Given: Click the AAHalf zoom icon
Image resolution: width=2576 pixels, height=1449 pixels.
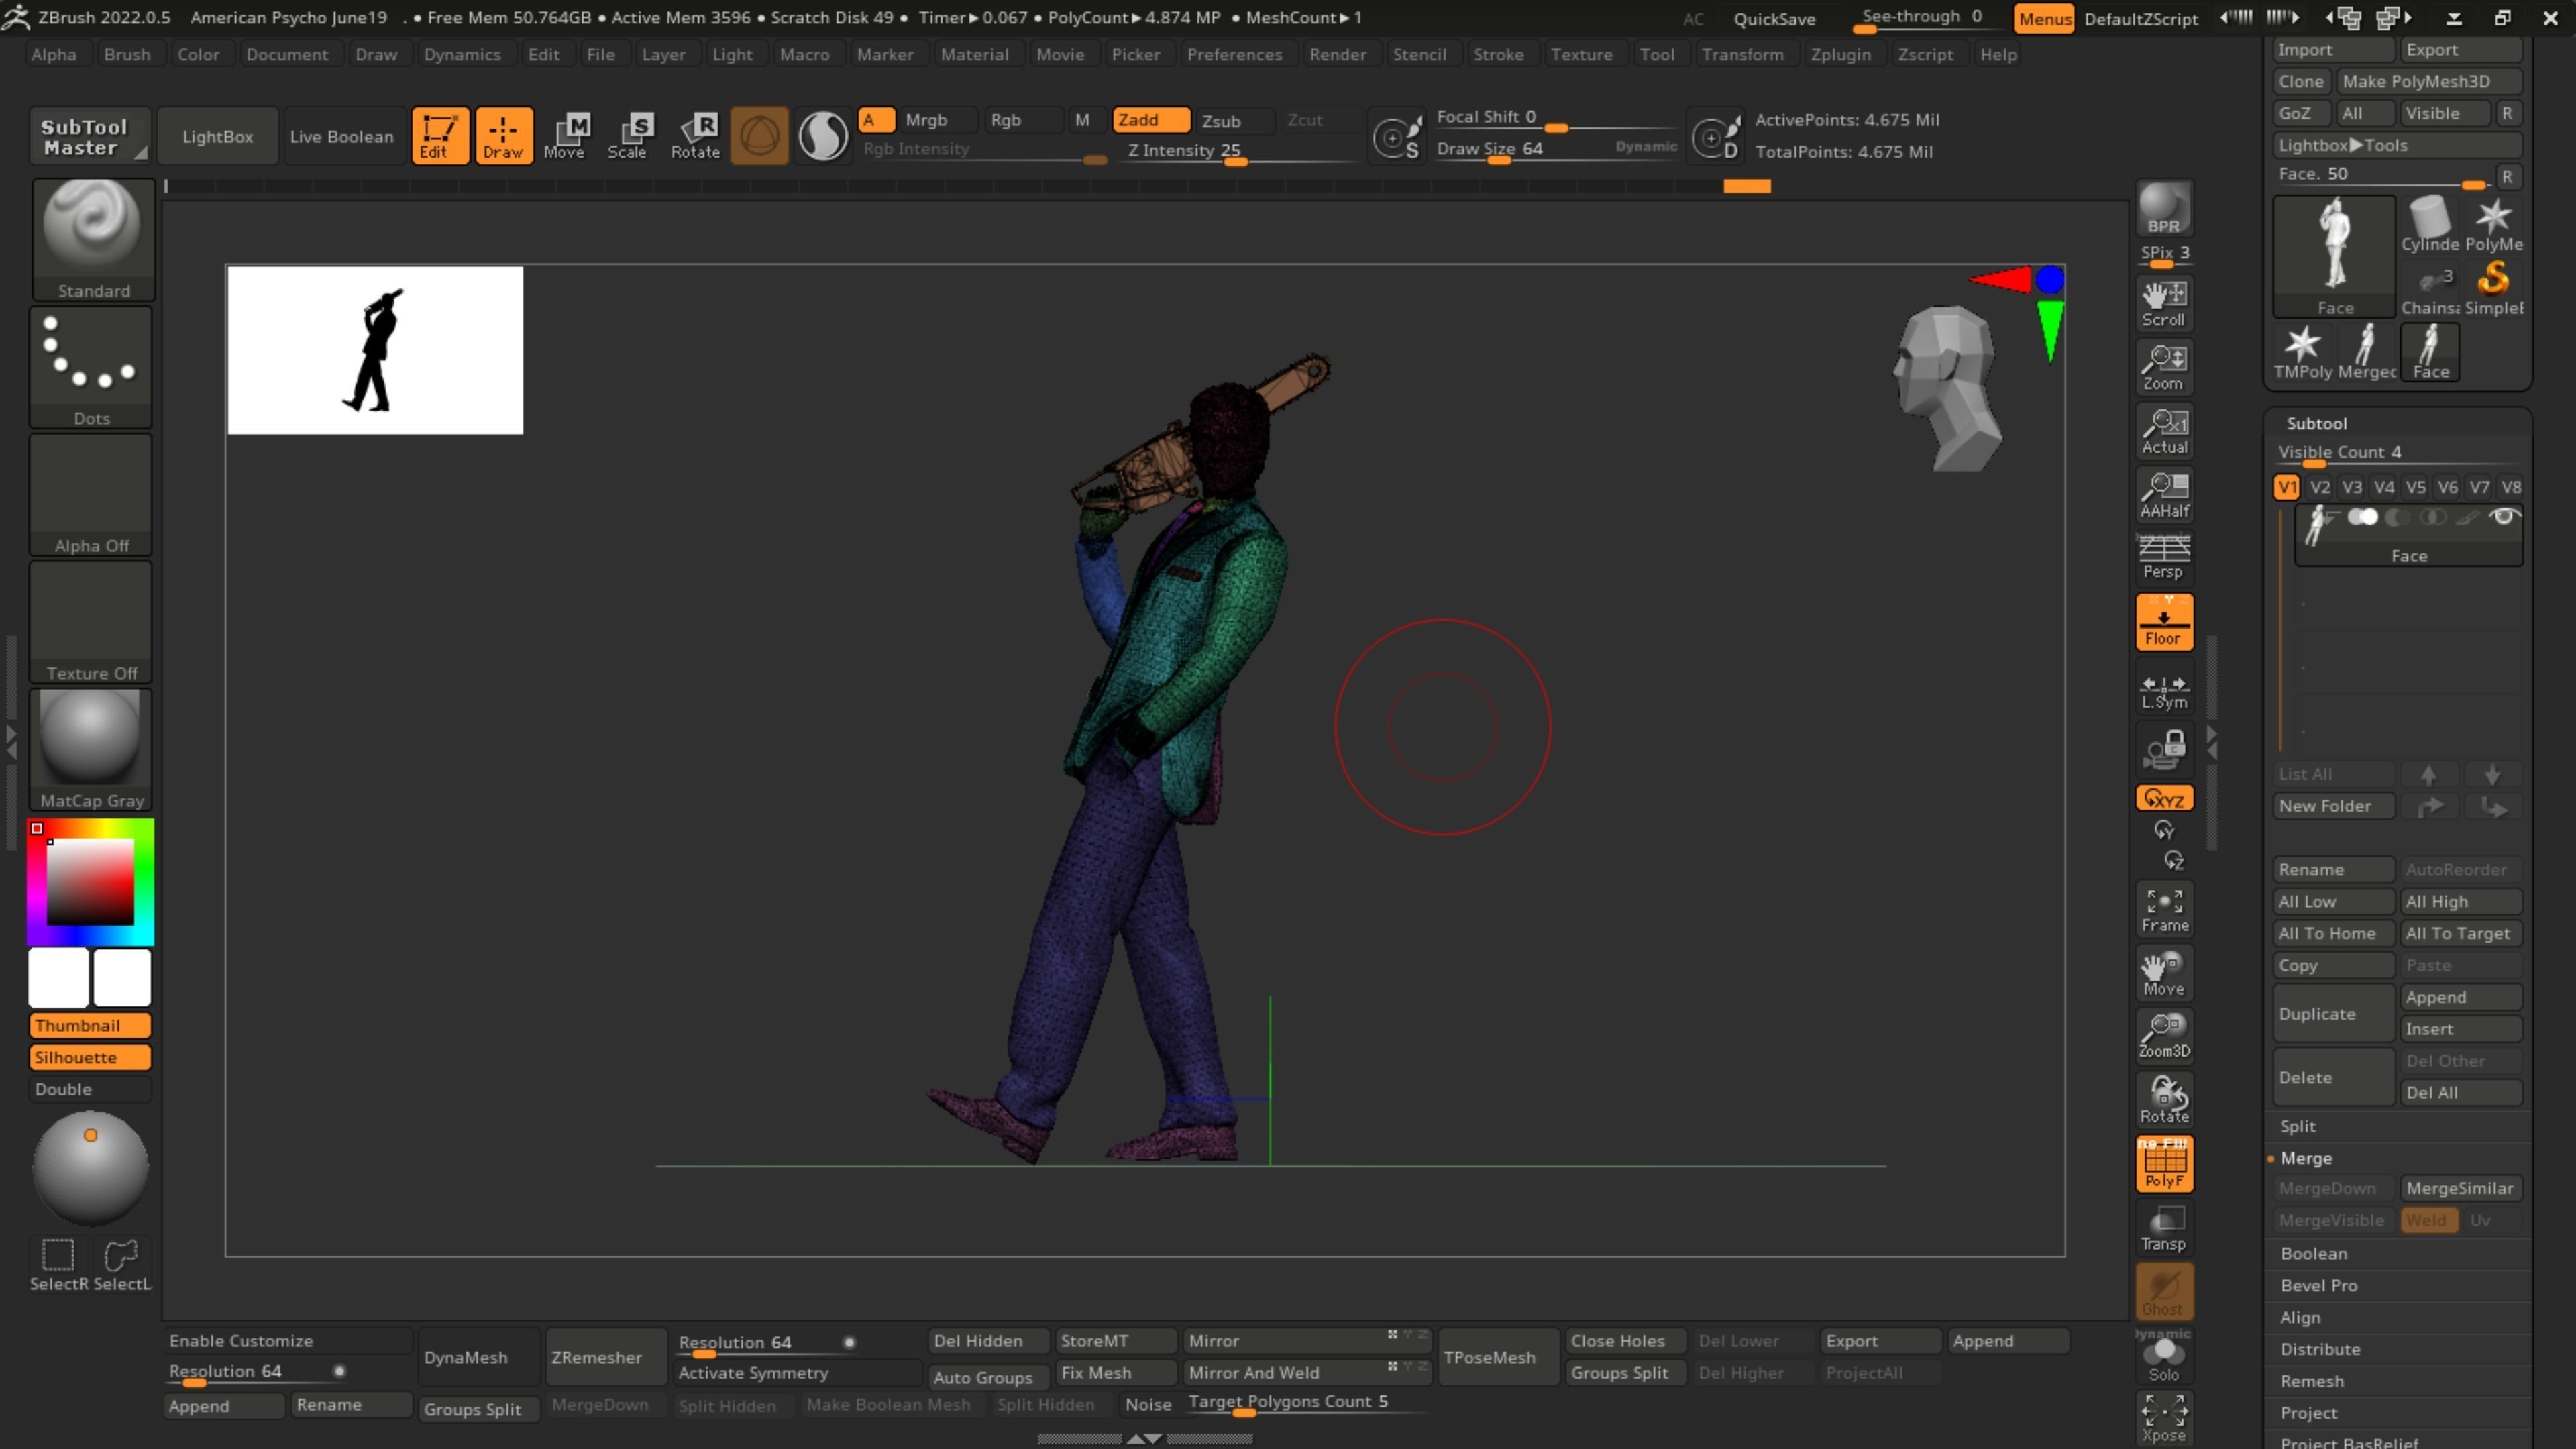Looking at the screenshot, I should coord(2164,495).
